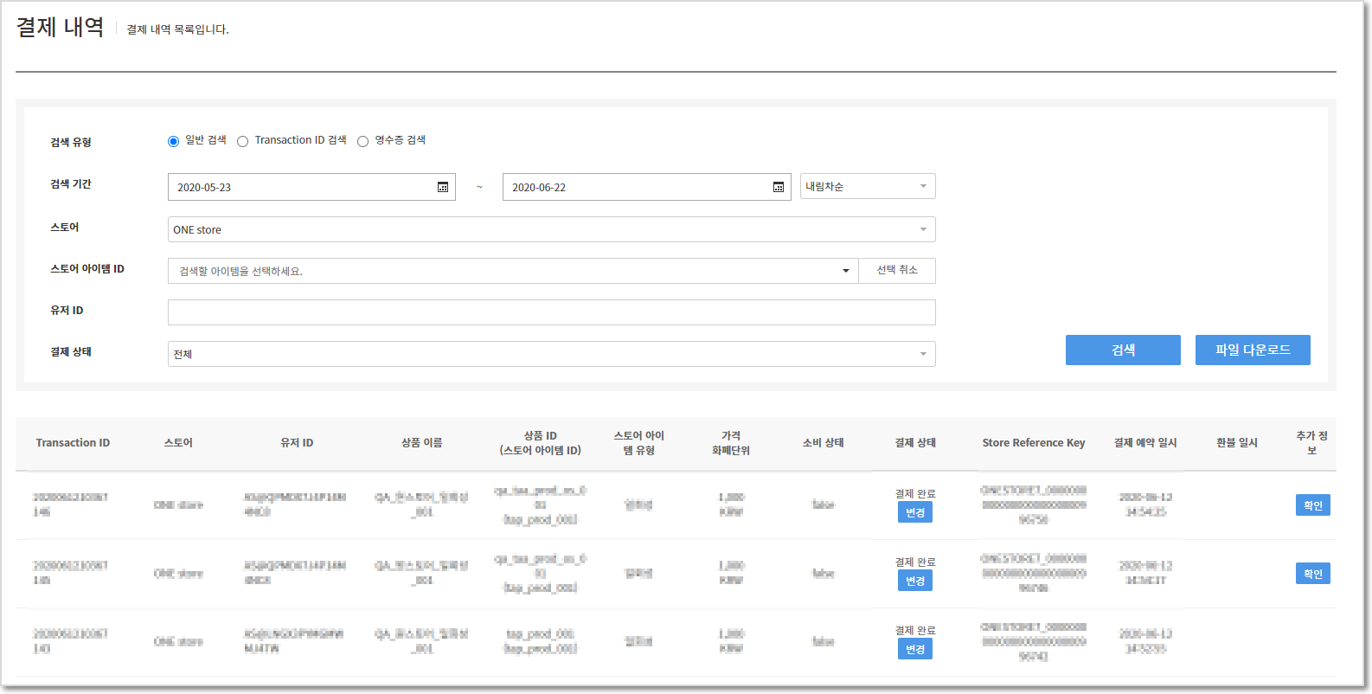Click 결제 완료 status in first row

click(915, 494)
